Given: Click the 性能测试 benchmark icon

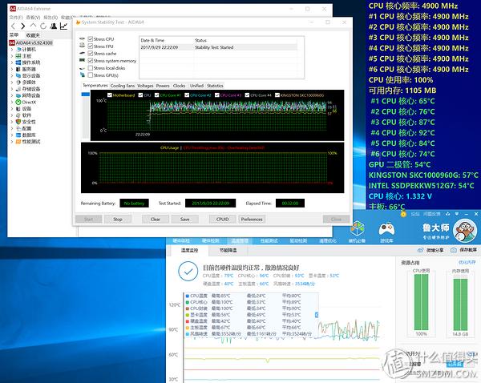Looking at the screenshot, I should pyautogui.click(x=18, y=142).
